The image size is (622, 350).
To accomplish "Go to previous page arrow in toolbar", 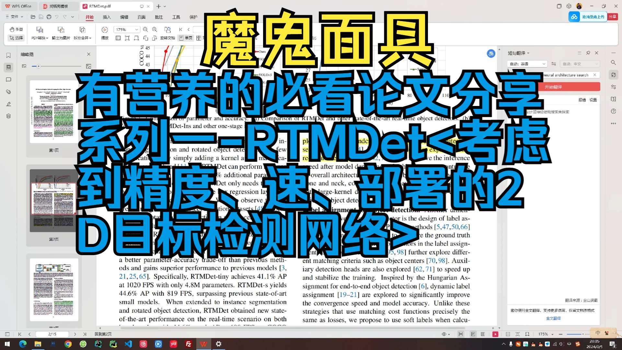I will (x=189, y=29).
